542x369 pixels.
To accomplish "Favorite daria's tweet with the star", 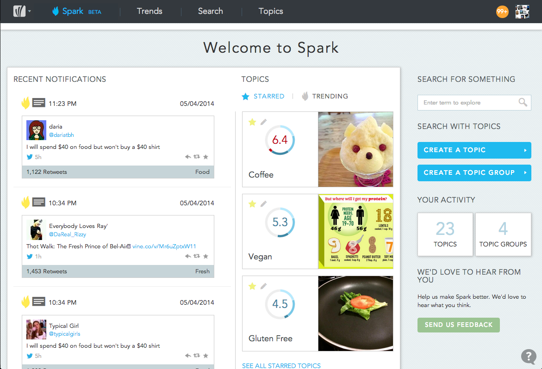I will (206, 157).
